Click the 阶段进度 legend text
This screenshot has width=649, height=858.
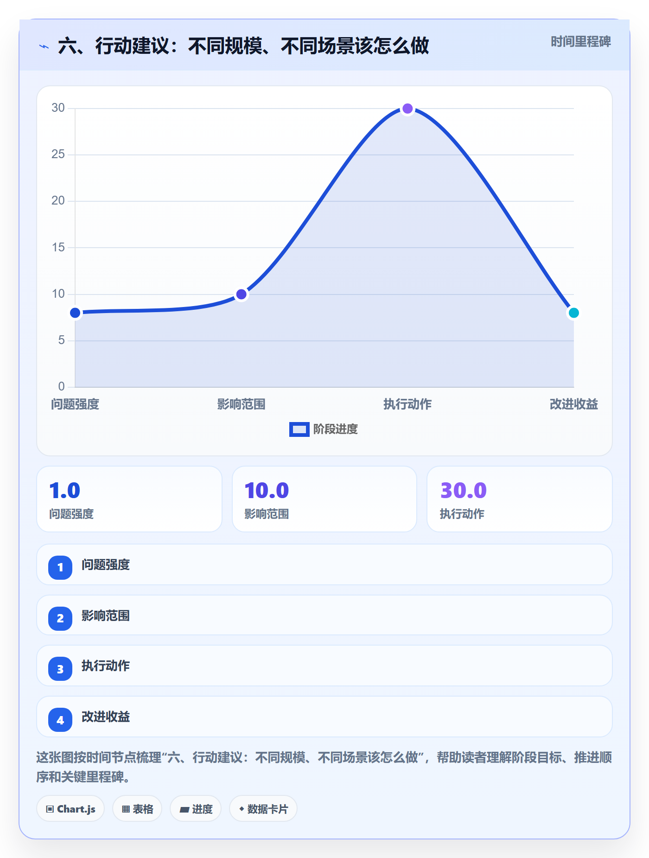[x=335, y=429]
